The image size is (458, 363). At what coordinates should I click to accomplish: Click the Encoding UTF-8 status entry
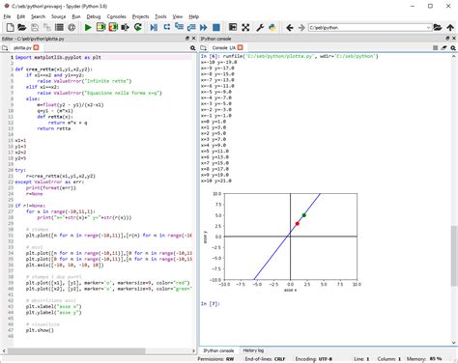314,359
